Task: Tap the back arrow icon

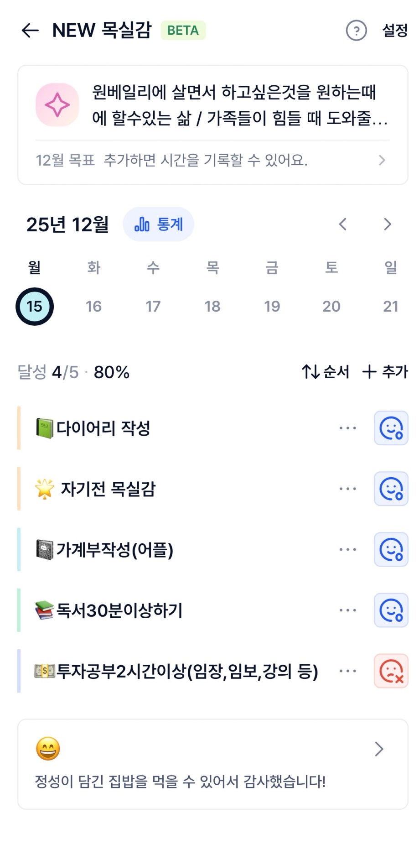Action: click(x=30, y=31)
